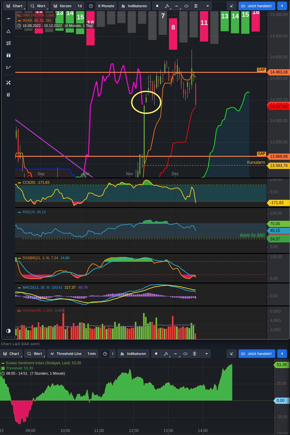
Task: Toggle the dark theme half-circle icon bottom left
Action: pyautogui.click(x=8, y=331)
